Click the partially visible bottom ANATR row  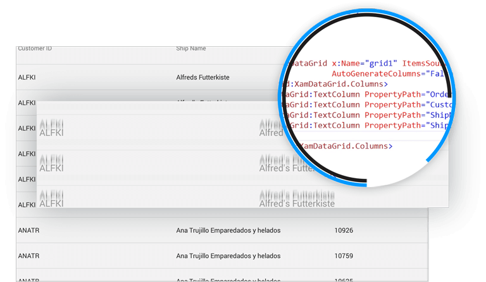(28, 278)
